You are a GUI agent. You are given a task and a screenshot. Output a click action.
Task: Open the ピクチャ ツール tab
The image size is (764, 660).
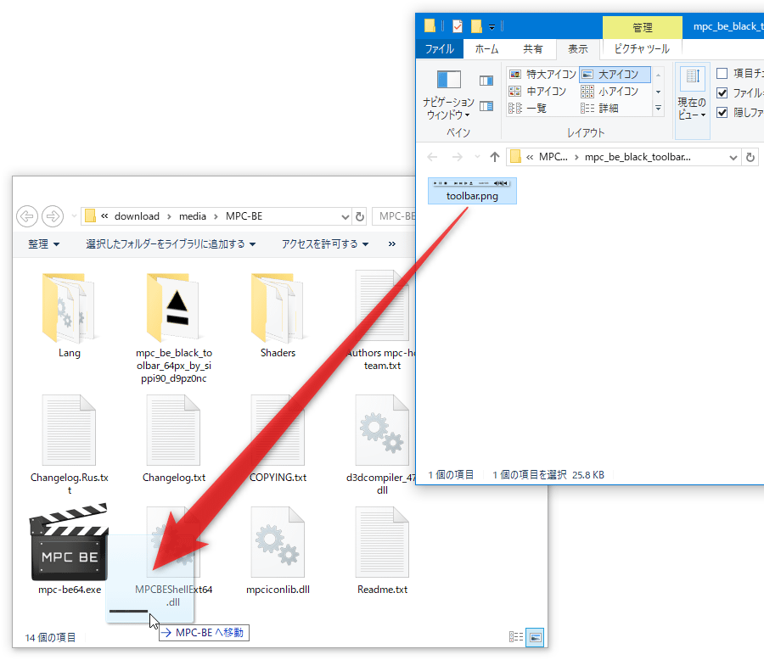[x=643, y=48]
